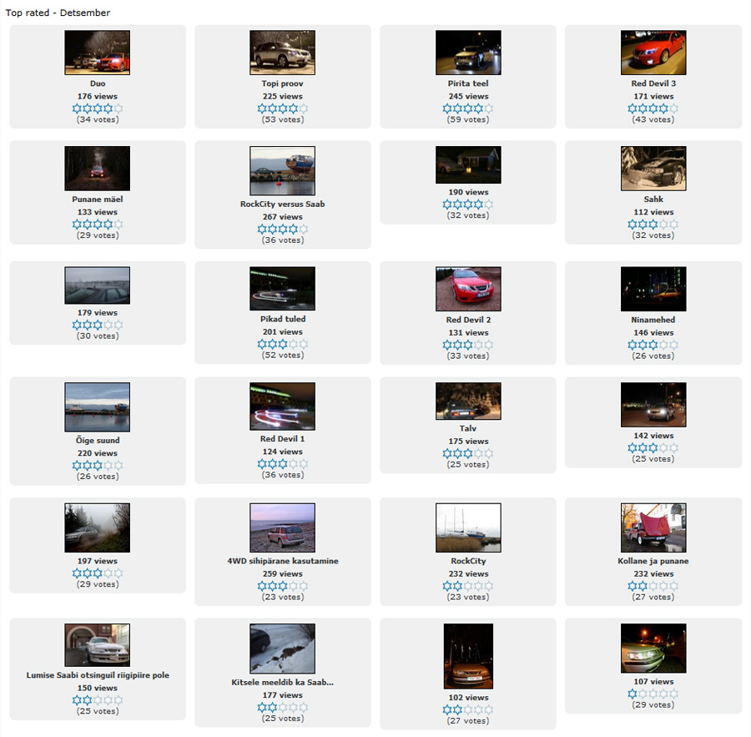This screenshot has width=751, height=737.
Task: Click the Red Devil 1 title link
Action: [283, 439]
